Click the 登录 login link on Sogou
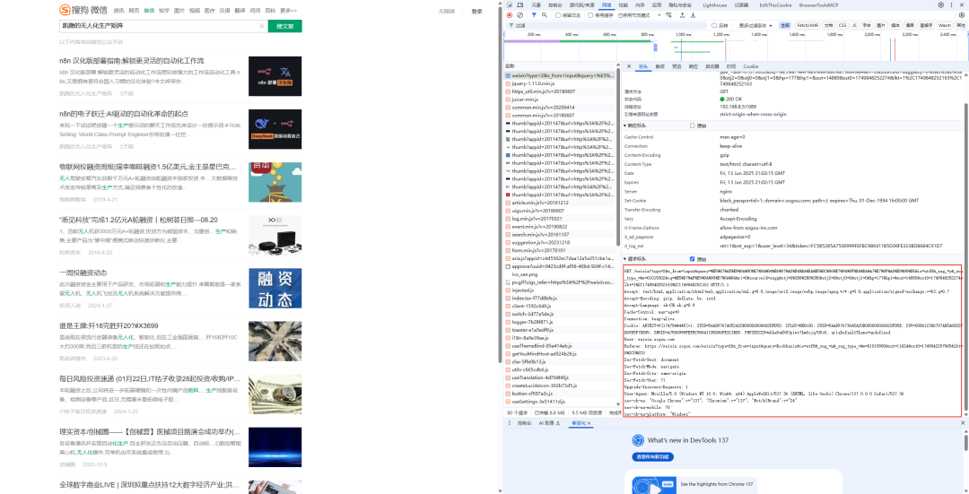The height and width of the screenshot is (494, 969). click(x=476, y=11)
